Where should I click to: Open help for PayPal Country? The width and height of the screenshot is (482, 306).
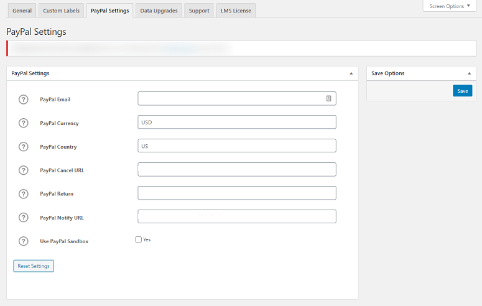click(24, 147)
